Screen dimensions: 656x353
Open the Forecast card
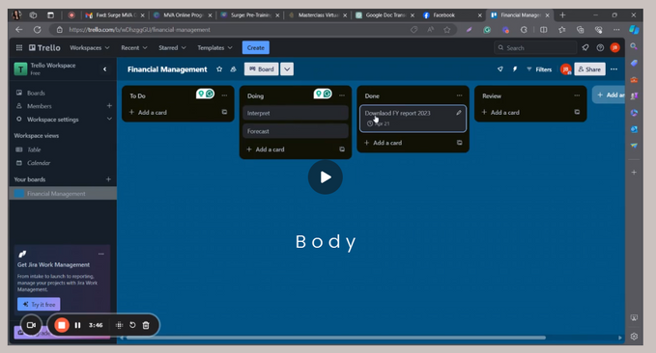296,131
